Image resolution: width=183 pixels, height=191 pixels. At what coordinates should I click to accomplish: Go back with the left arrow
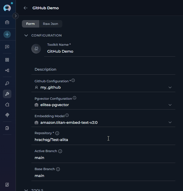26,8
